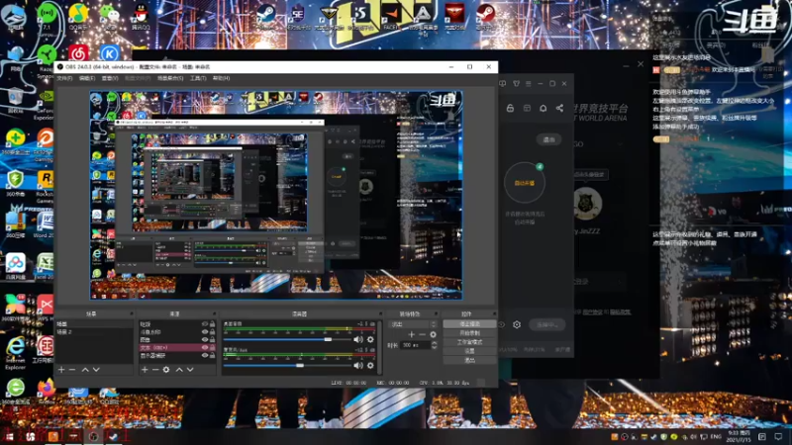This screenshot has height=445, width=792.
Task: Move selected source up in list
Action: (x=179, y=370)
